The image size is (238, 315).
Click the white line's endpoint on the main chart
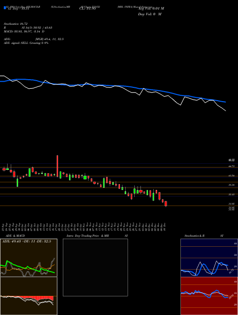pos(226,111)
